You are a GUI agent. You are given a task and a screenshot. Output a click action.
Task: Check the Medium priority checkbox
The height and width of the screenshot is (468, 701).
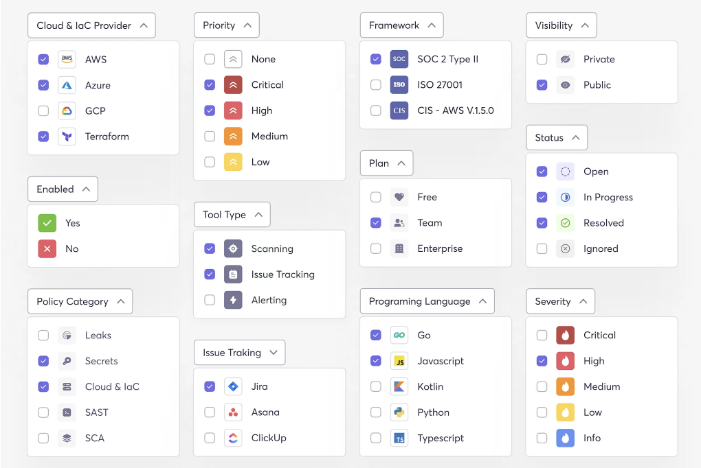[x=210, y=136]
